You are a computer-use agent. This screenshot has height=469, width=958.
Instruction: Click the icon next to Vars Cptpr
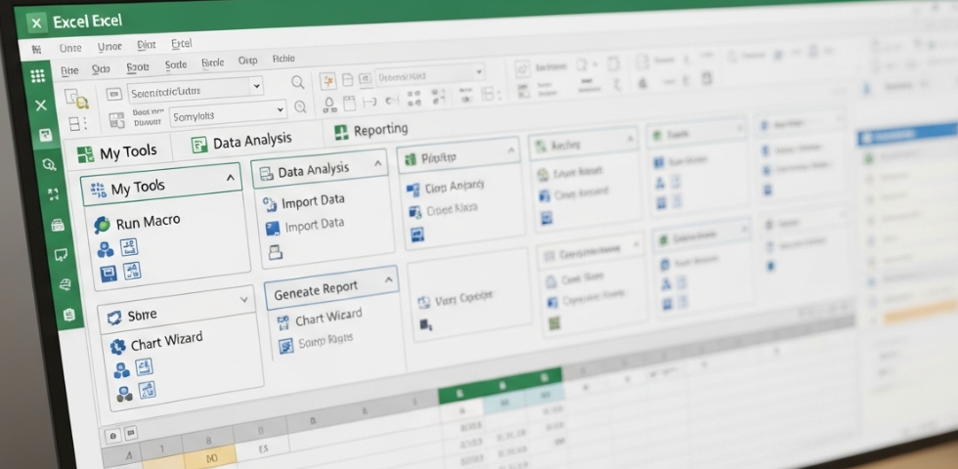(424, 302)
